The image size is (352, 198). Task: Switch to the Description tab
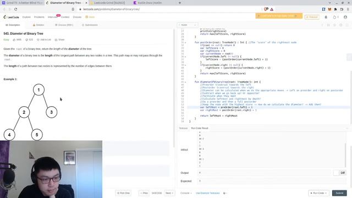click(13, 25)
